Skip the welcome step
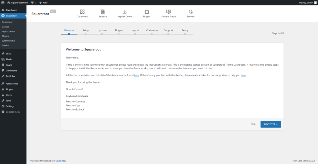This screenshot has width=318, height=164. 253,124
